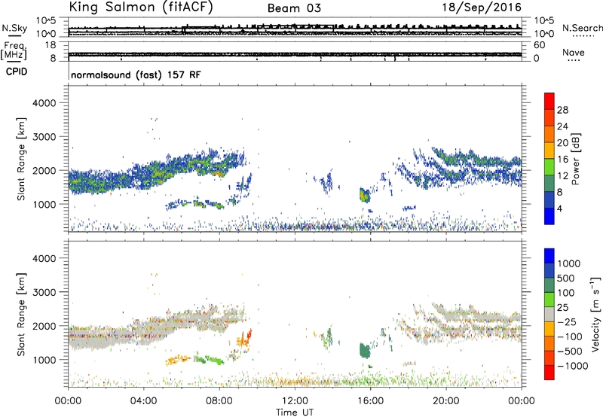Click the 'N.Sky' legend label
The width and height of the screenshot is (603, 417).
[14, 28]
